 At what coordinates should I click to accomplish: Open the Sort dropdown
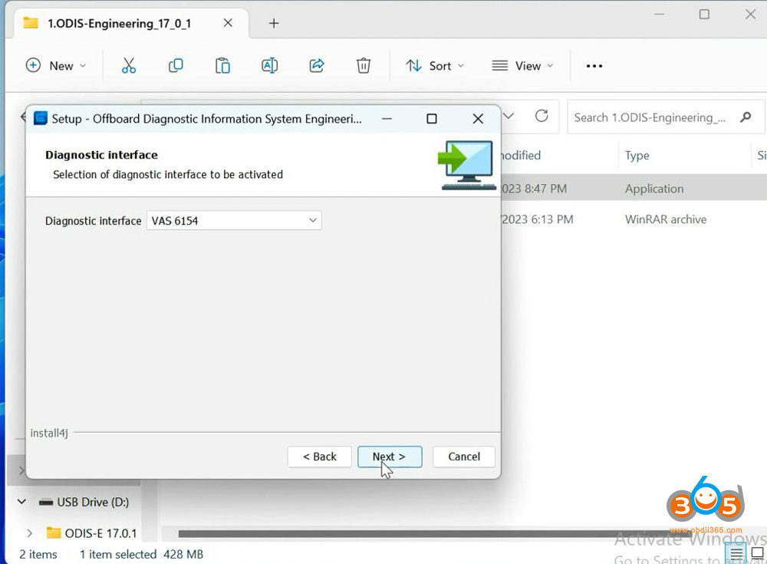pos(434,65)
